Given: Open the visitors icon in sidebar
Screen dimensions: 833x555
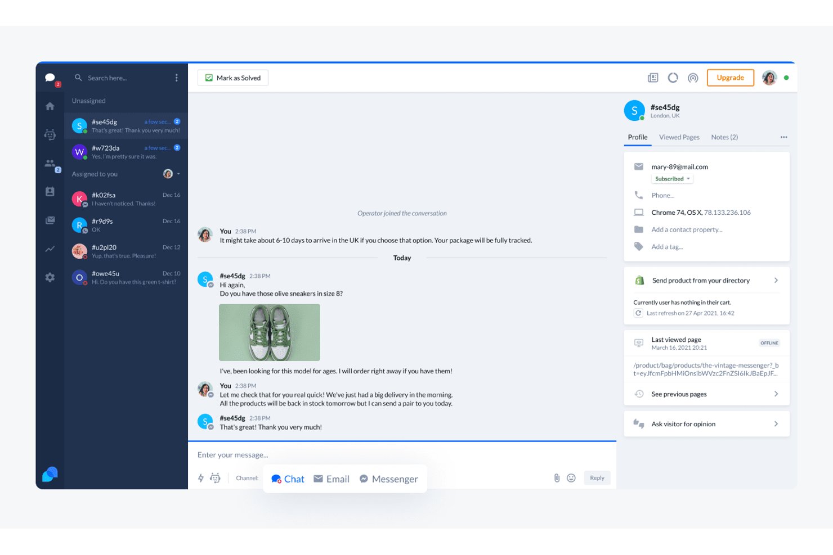Looking at the screenshot, I should (50, 164).
